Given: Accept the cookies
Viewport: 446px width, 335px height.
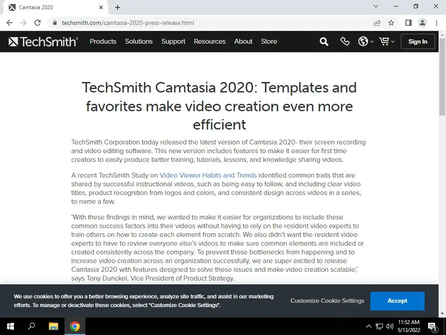Looking at the screenshot, I should tap(397, 301).
